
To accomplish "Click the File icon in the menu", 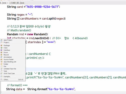I will pyautogui.click(x=2, y=66).
